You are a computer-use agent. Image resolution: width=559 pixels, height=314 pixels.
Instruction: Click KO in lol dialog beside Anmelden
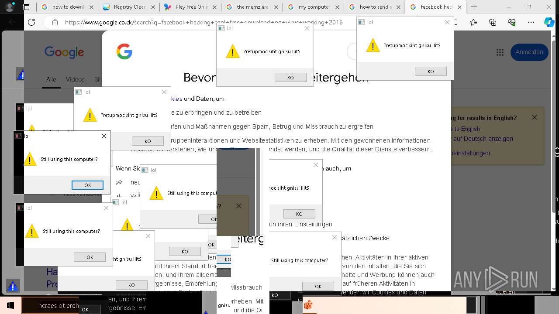(x=431, y=72)
